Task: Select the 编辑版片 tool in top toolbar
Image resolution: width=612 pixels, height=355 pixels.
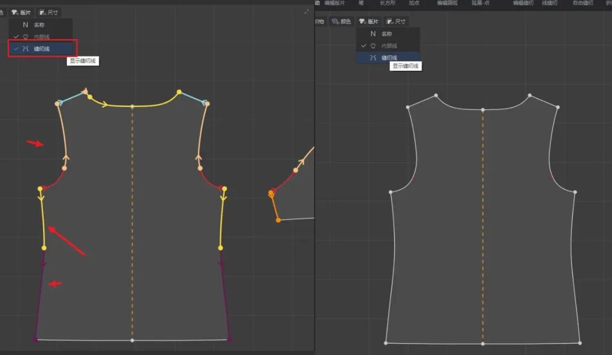Action: click(x=334, y=3)
